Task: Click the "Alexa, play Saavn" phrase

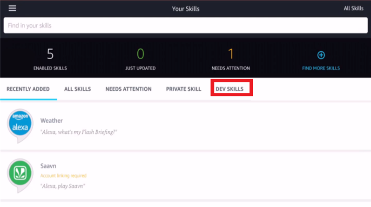Action: click(x=63, y=186)
